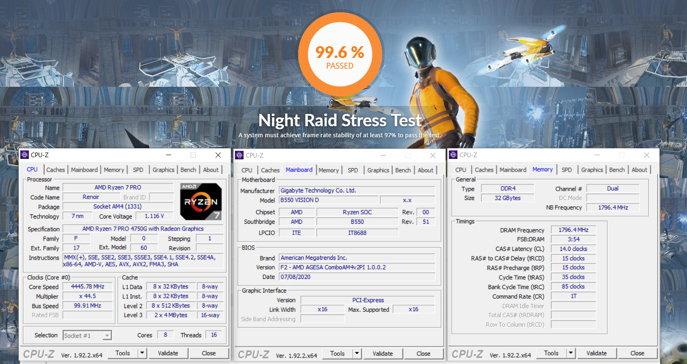Click the memory size value 32 GBytes
Viewport: 687px width, 364px height.
pyautogui.click(x=507, y=198)
